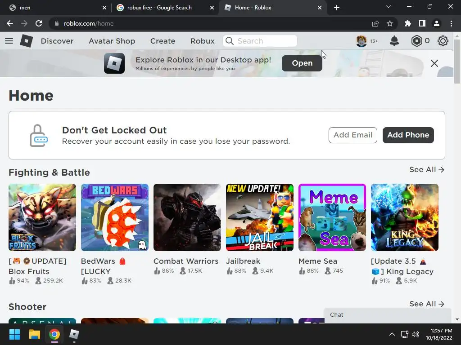The height and width of the screenshot is (345, 461).
Task: Click the 13+ age label
Action: 374,41
